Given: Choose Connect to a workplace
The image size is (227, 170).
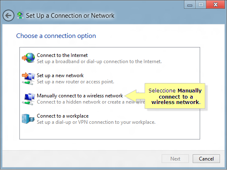Looking at the screenshot, I should pyautogui.click(x=63, y=116).
